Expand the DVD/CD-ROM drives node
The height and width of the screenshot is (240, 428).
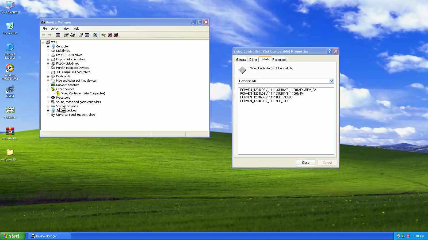coord(48,55)
